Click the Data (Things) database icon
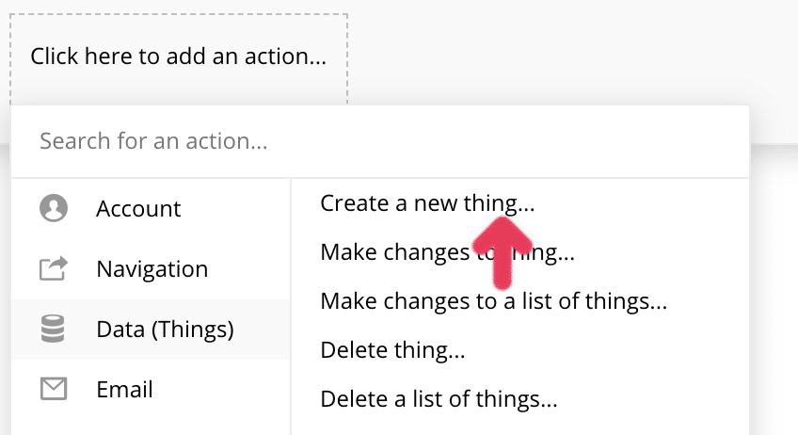Viewport: 798px width, 435px height. click(x=54, y=330)
